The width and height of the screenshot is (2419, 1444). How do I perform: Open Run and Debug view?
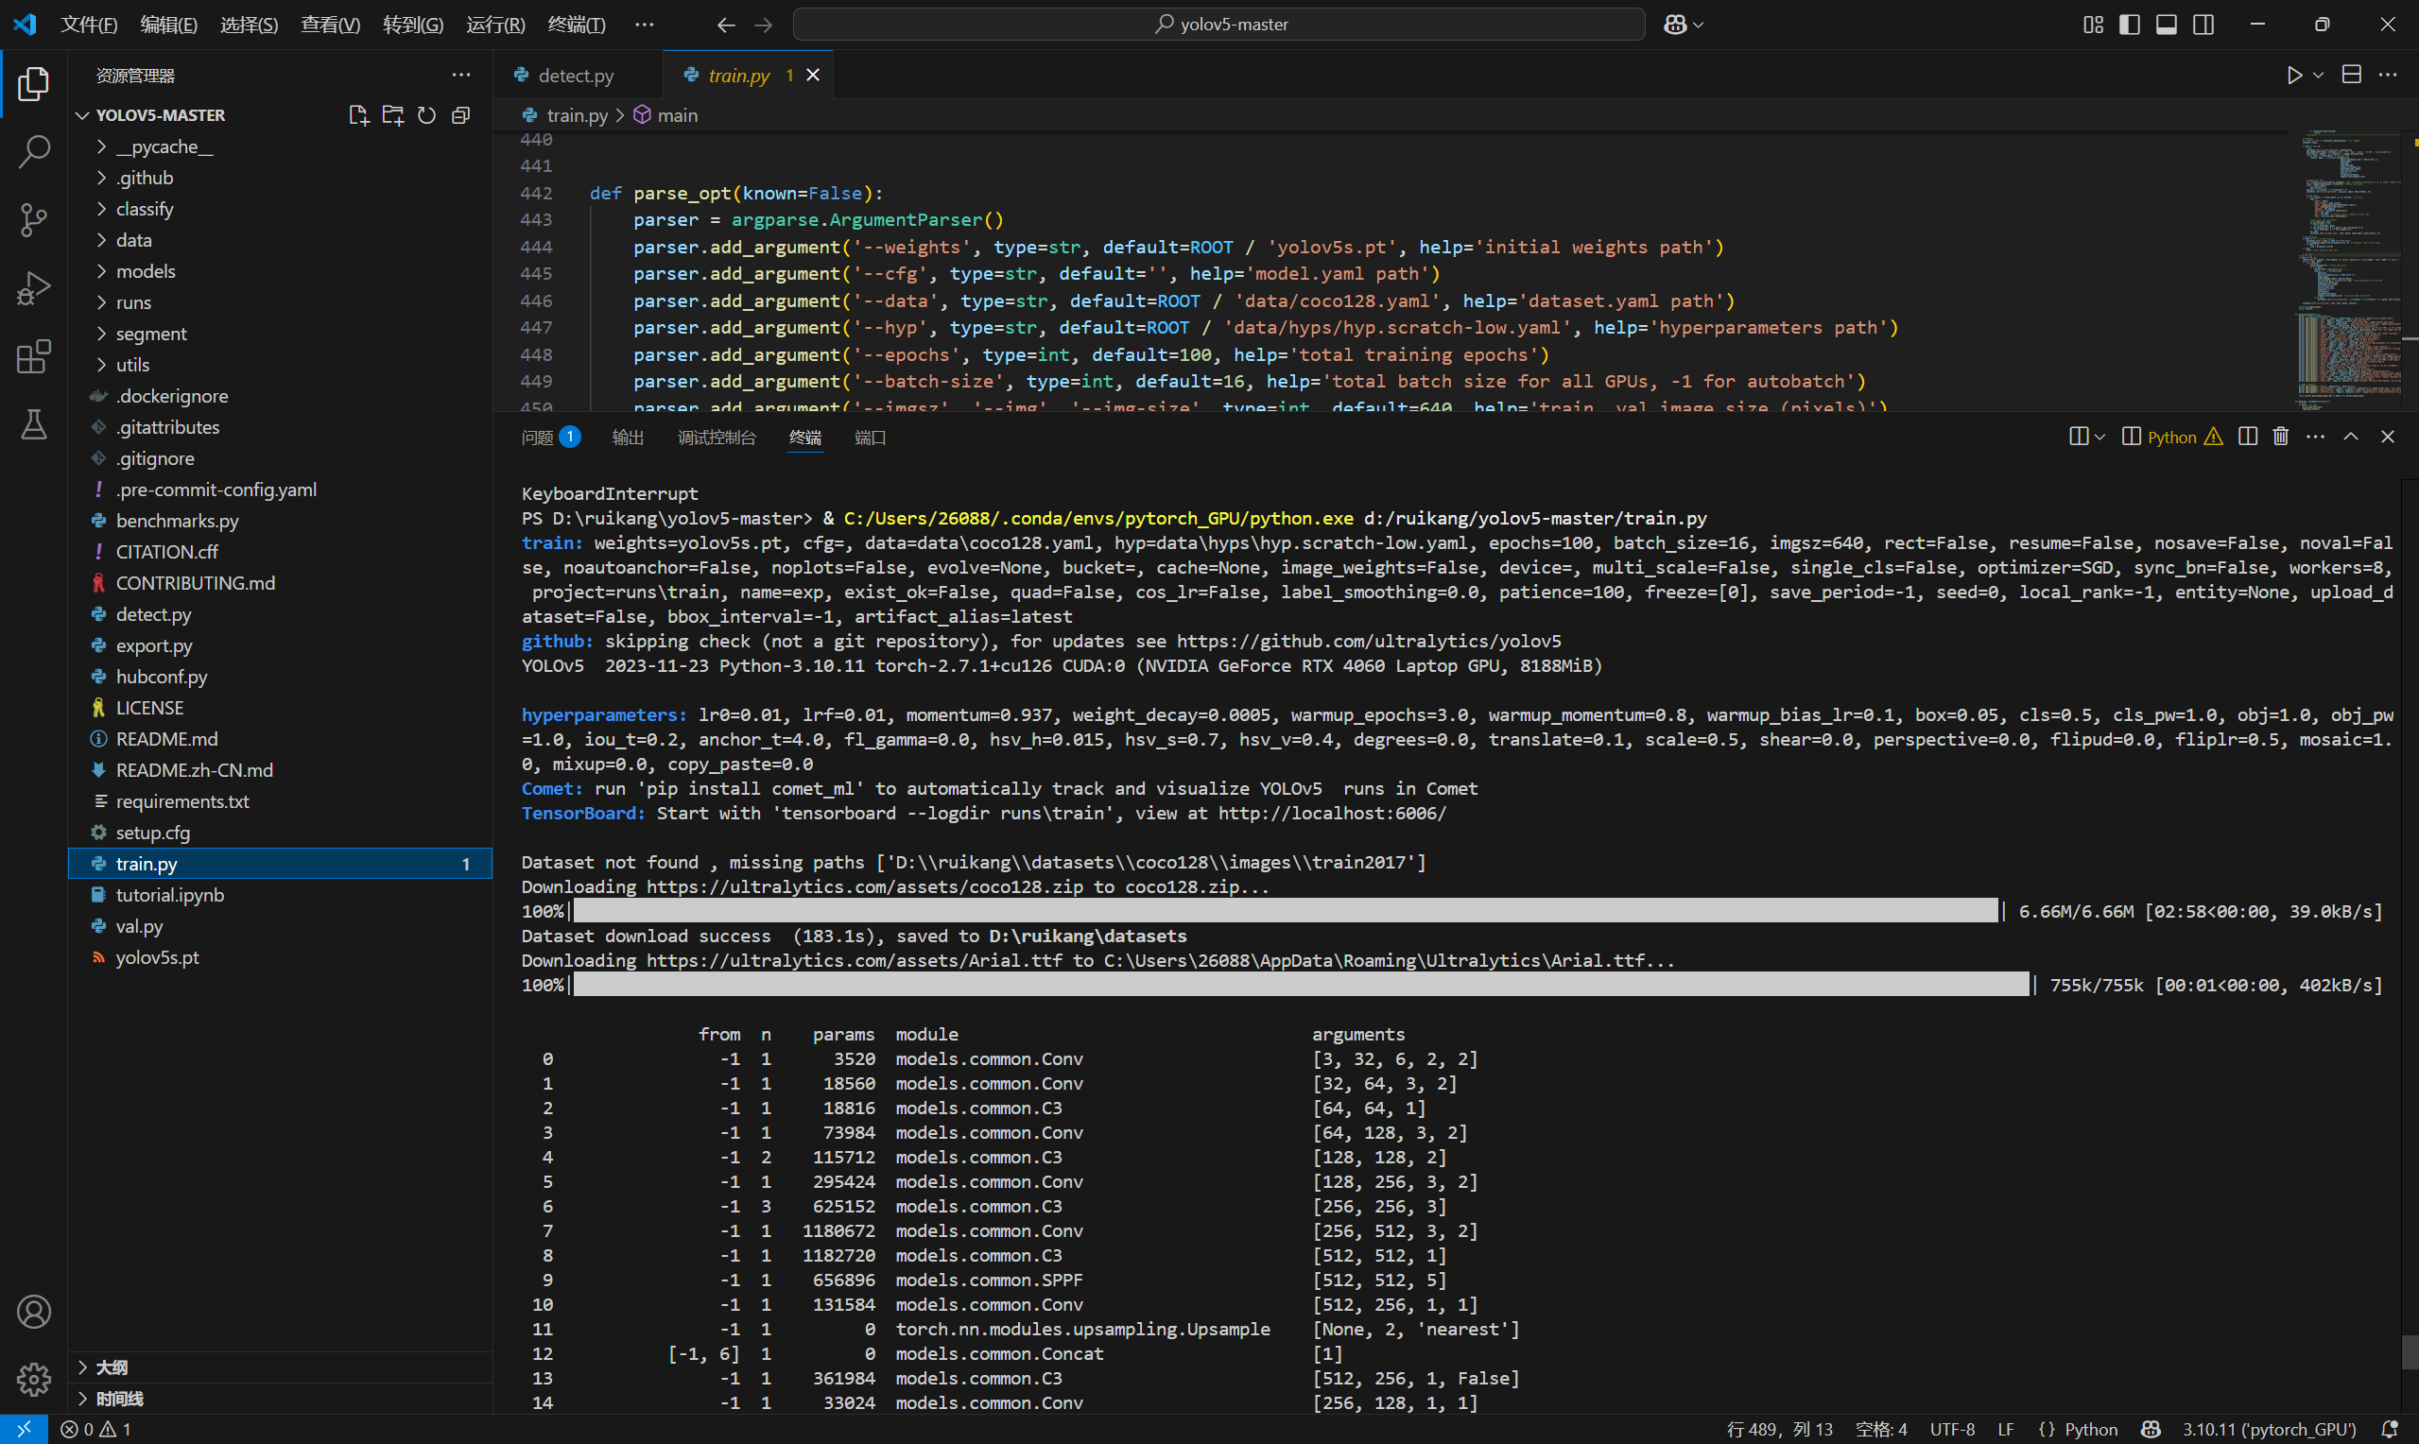(x=34, y=288)
